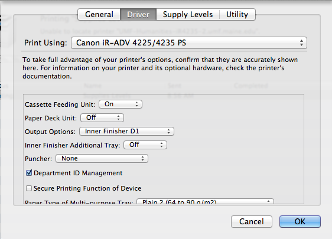Confirm settings with the OK button

(x=300, y=222)
